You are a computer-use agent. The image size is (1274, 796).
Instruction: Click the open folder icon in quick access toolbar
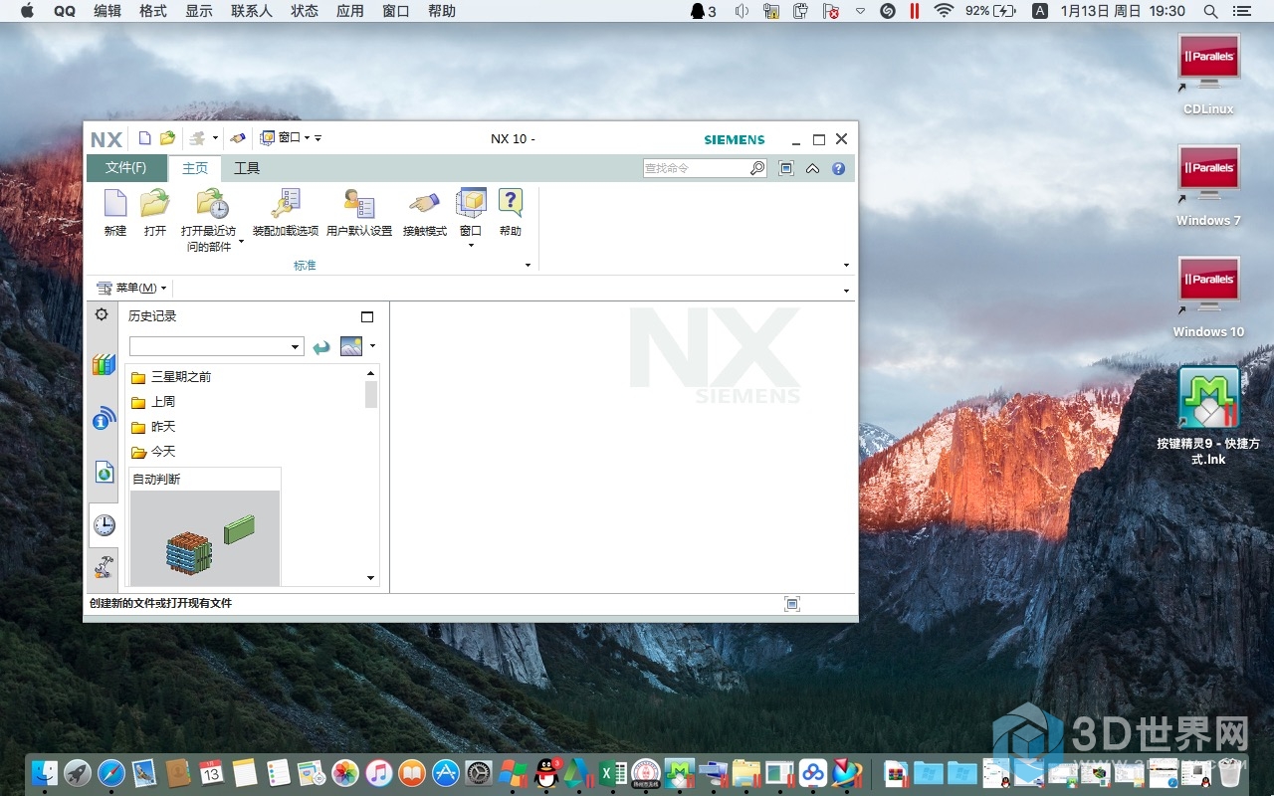[167, 138]
